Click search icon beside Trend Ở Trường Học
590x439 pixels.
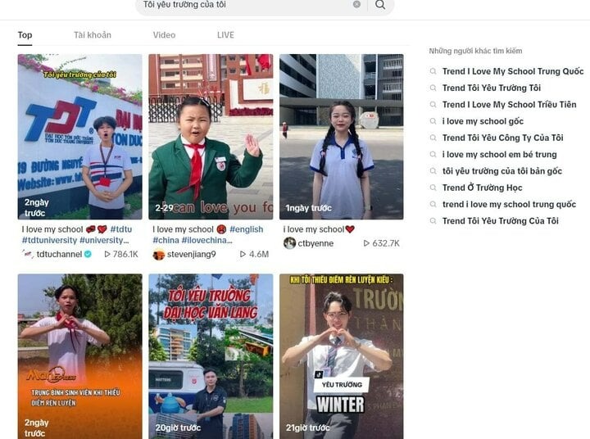[433, 188]
